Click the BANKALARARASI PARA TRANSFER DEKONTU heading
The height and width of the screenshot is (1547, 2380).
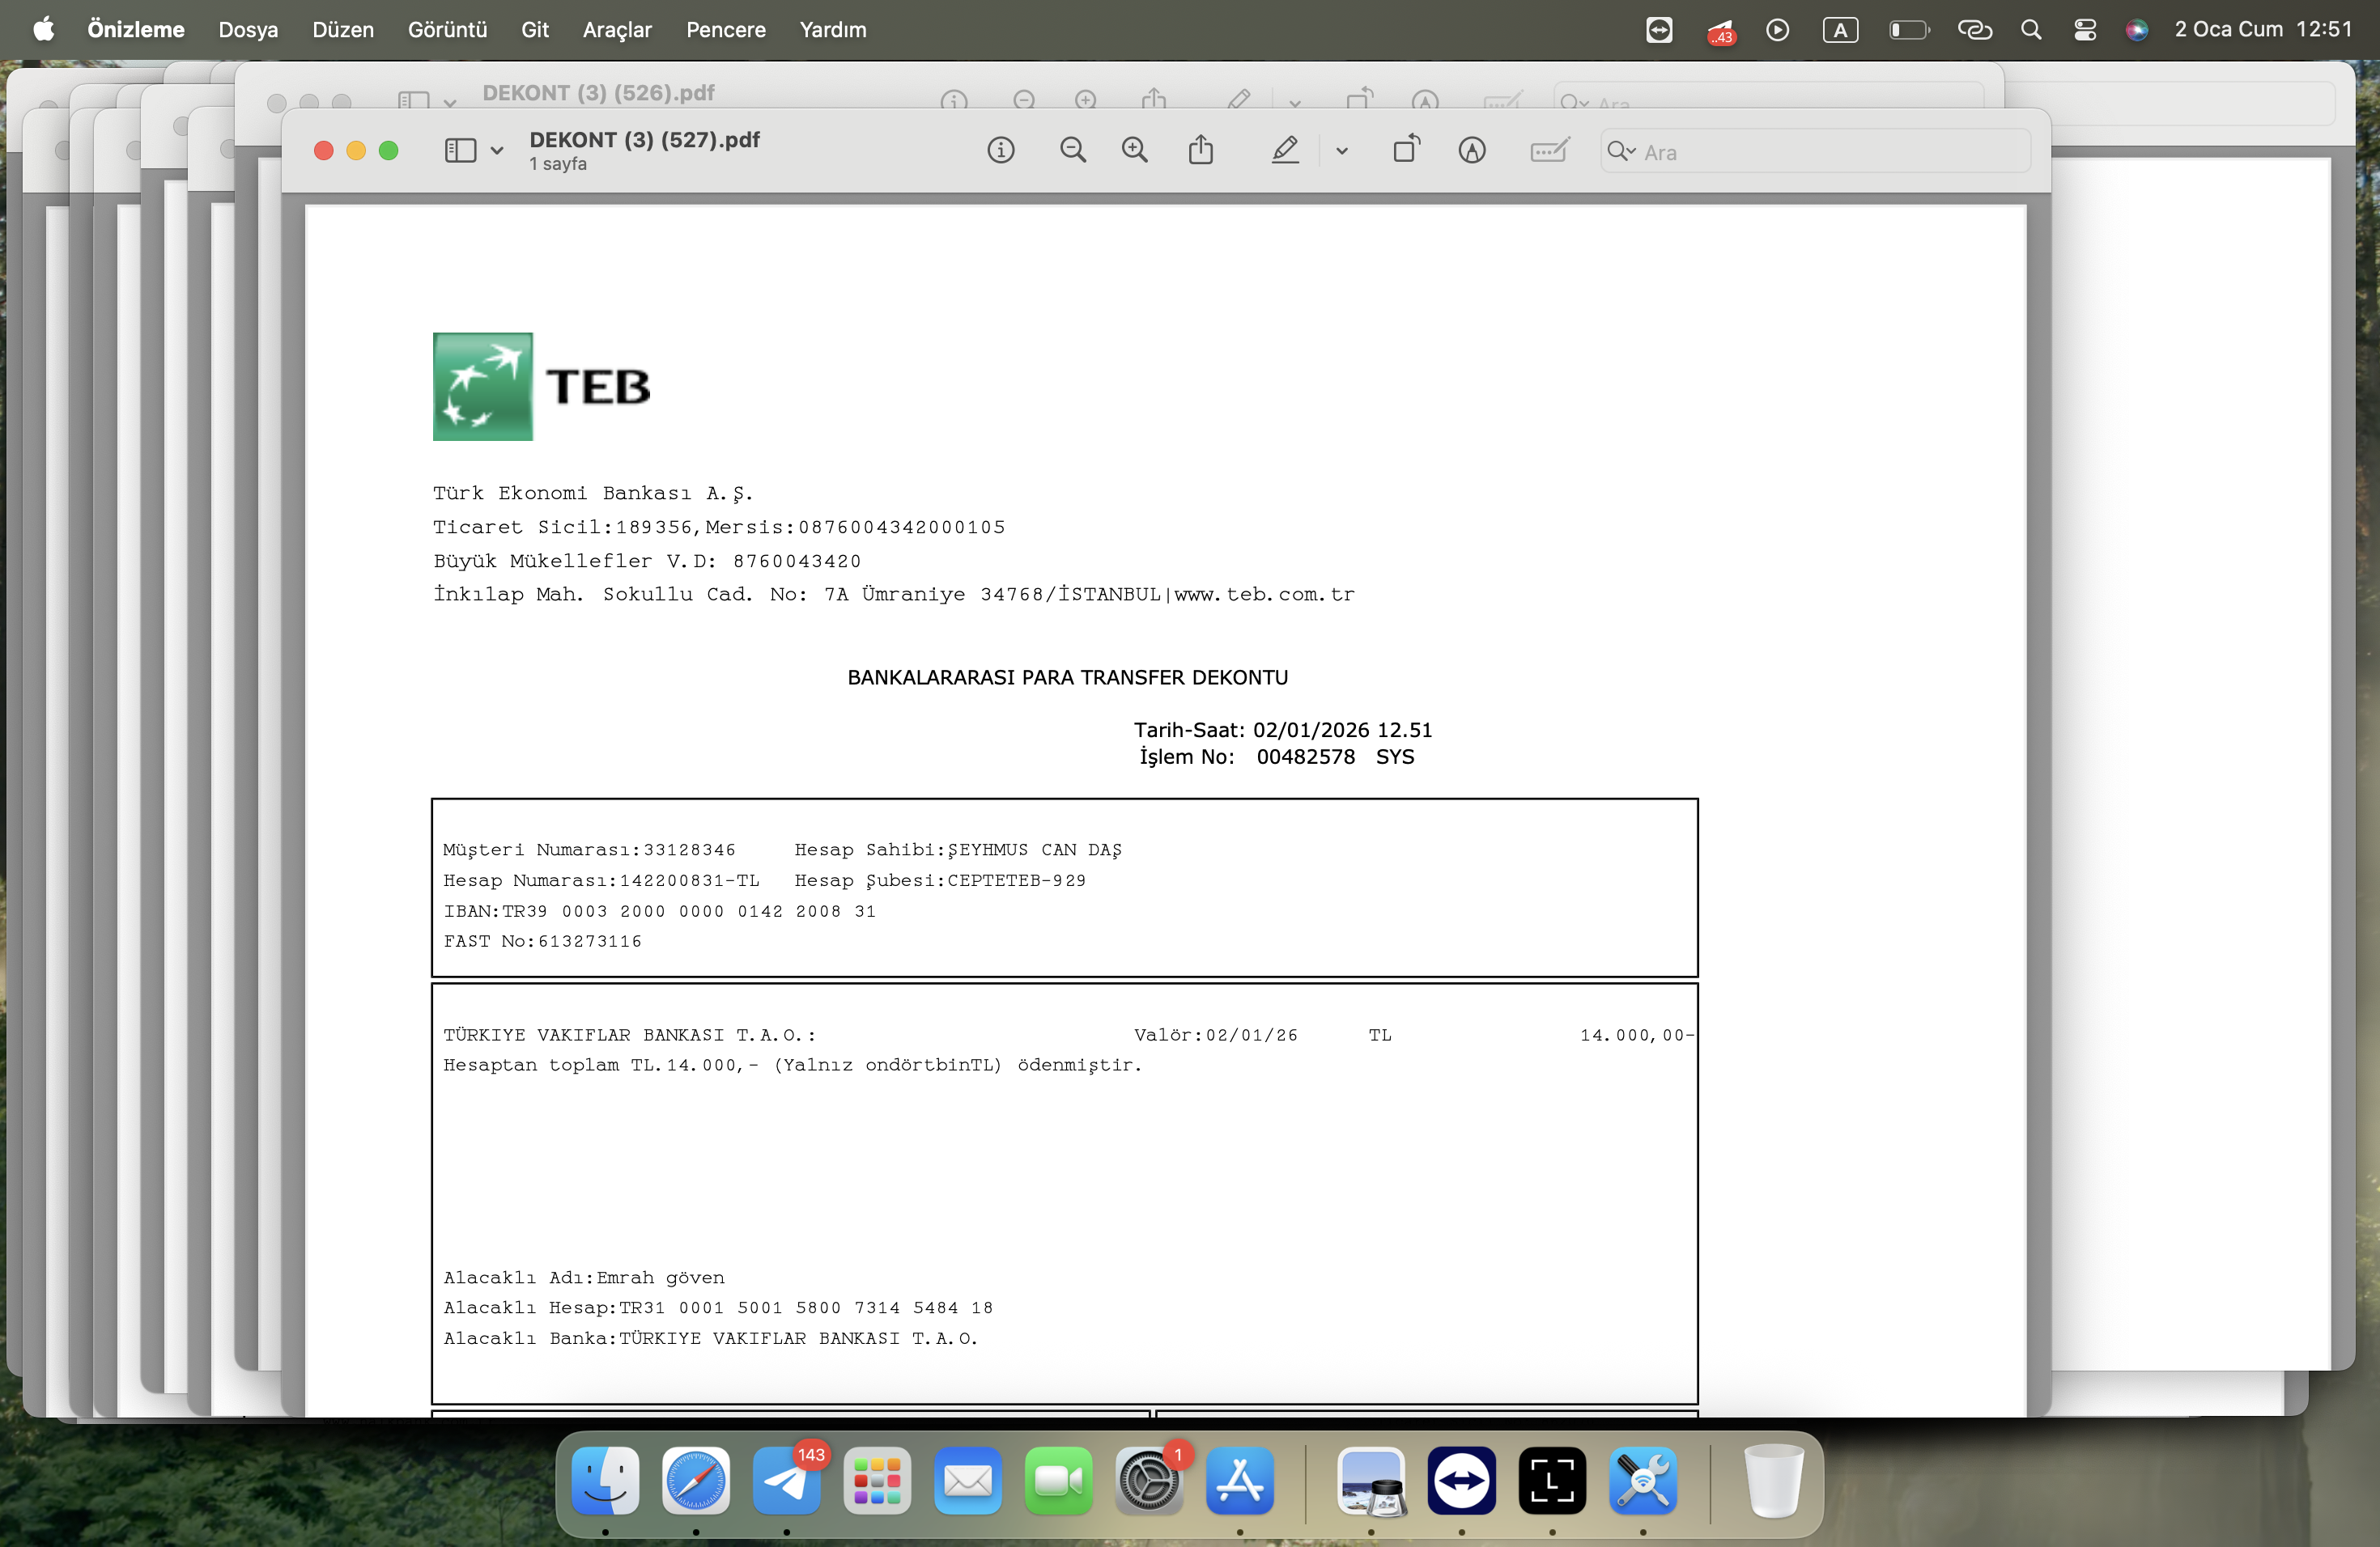point(1068,677)
